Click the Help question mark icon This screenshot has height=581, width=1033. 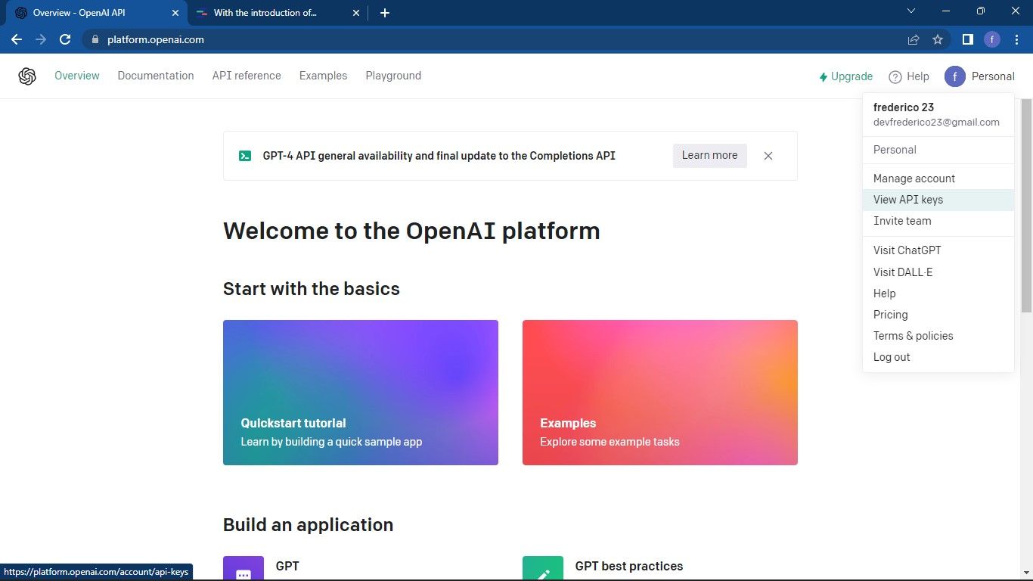click(895, 76)
